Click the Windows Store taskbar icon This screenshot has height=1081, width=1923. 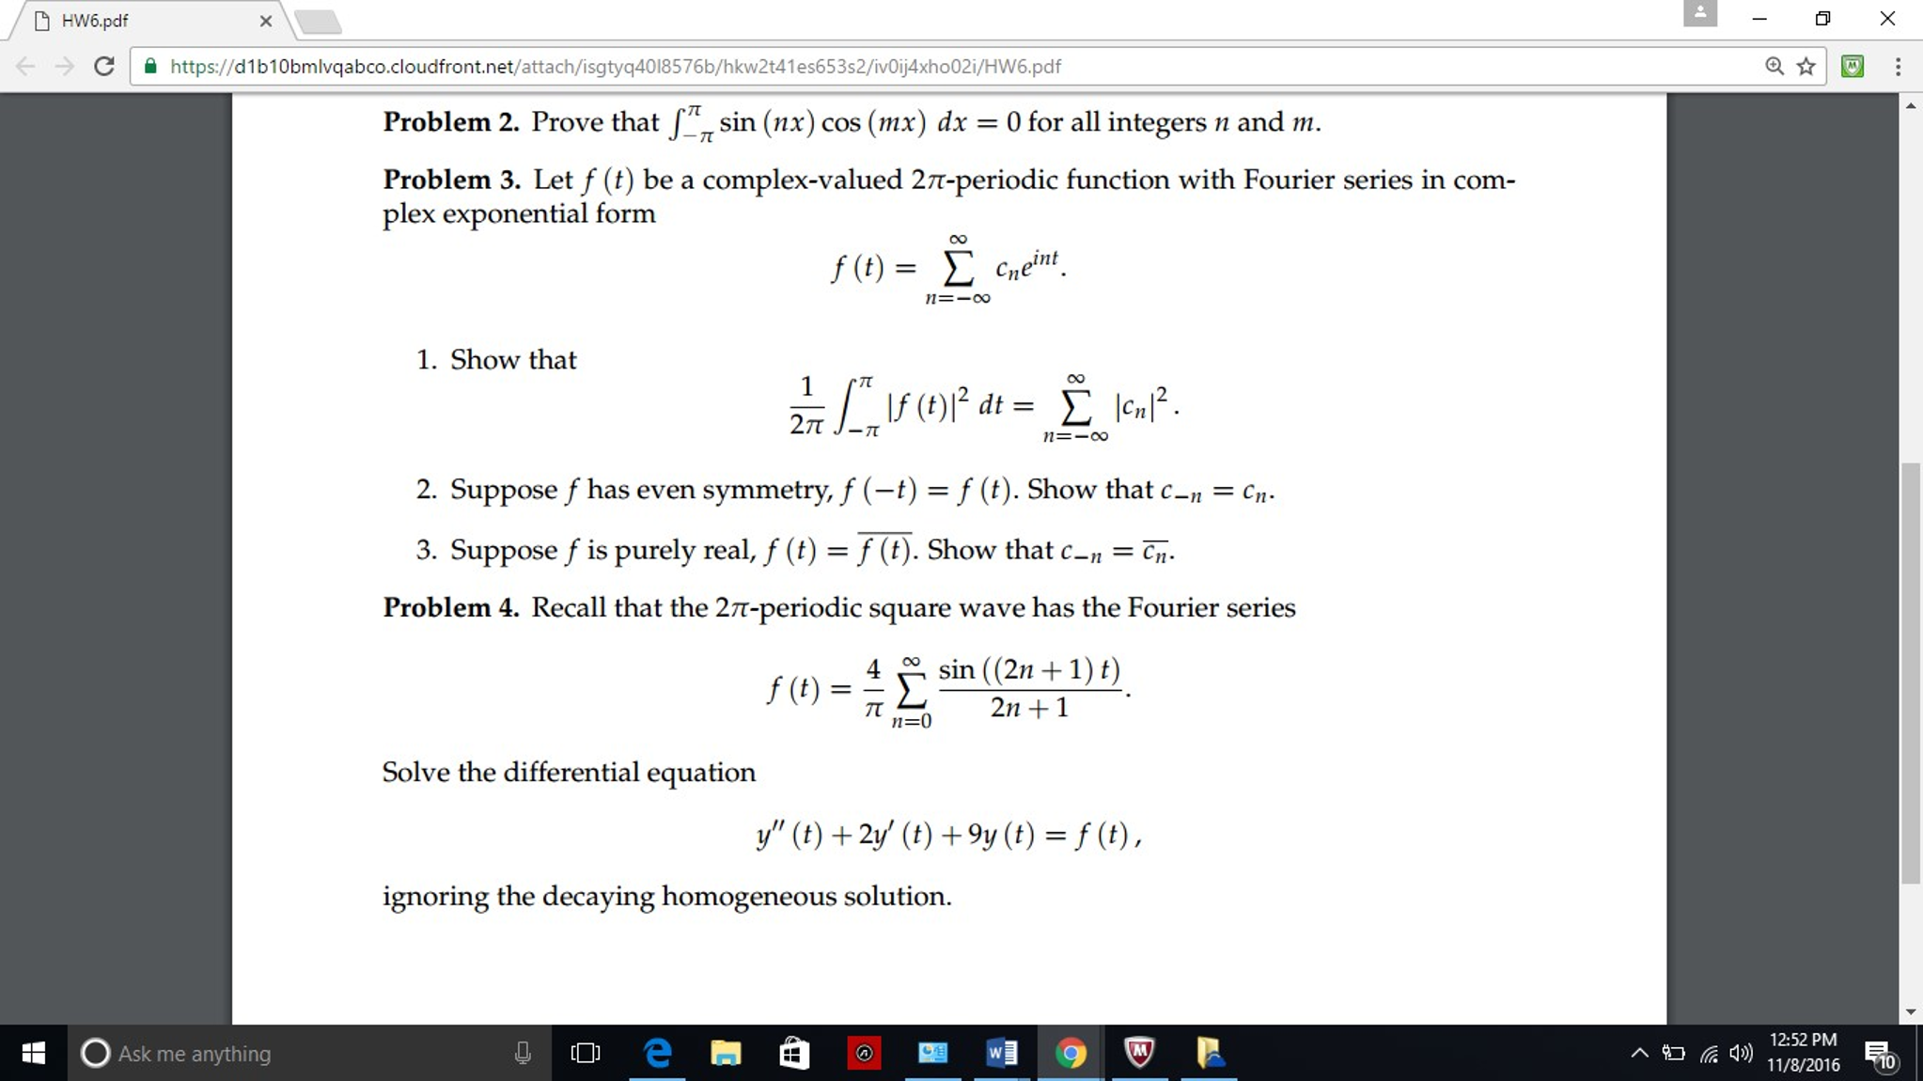click(790, 1053)
